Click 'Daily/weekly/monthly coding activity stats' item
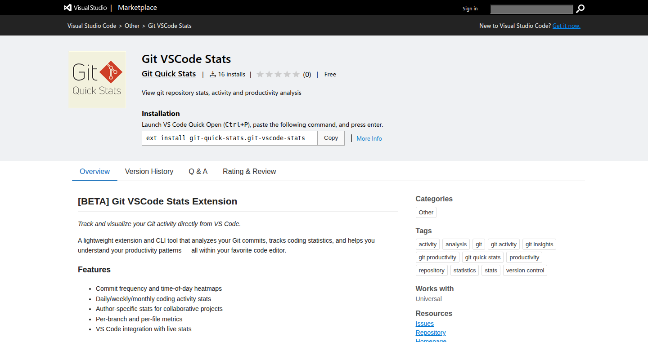This screenshot has height=342, width=648. point(153,299)
